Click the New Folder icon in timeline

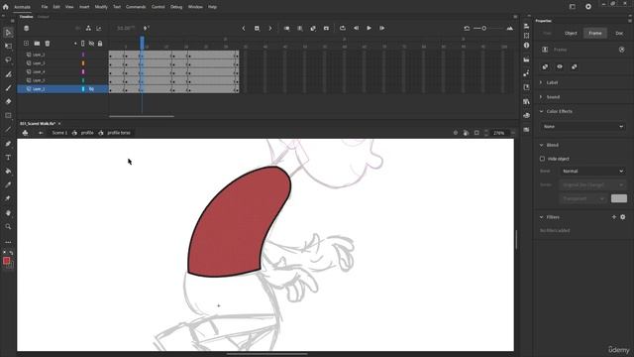37,44
